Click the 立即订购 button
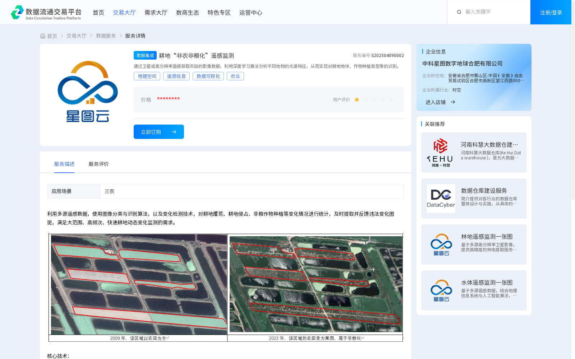 [159, 132]
